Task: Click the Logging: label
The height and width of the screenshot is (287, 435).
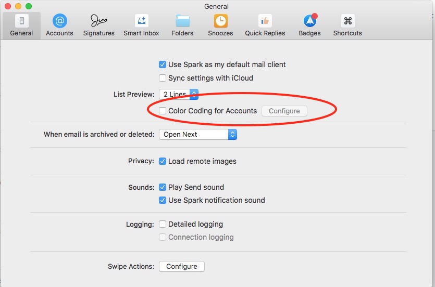Action: point(140,224)
